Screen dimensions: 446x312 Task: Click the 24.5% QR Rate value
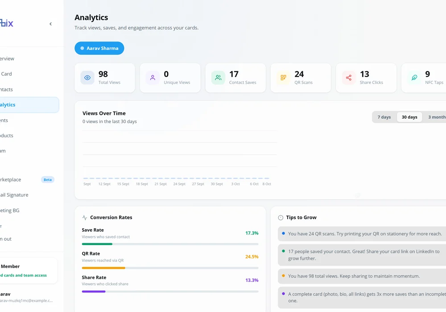click(x=252, y=257)
